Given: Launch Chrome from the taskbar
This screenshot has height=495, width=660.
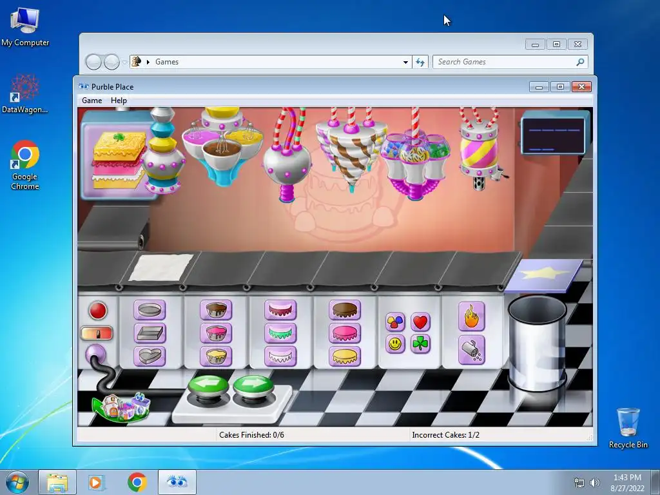Looking at the screenshot, I should pos(137,482).
